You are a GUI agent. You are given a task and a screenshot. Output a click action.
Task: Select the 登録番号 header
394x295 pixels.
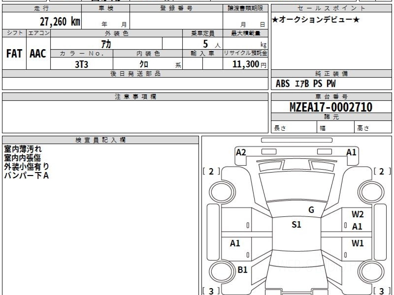coord(176,9)
